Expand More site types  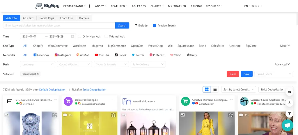pyautogui.click(x=285, y=46)
